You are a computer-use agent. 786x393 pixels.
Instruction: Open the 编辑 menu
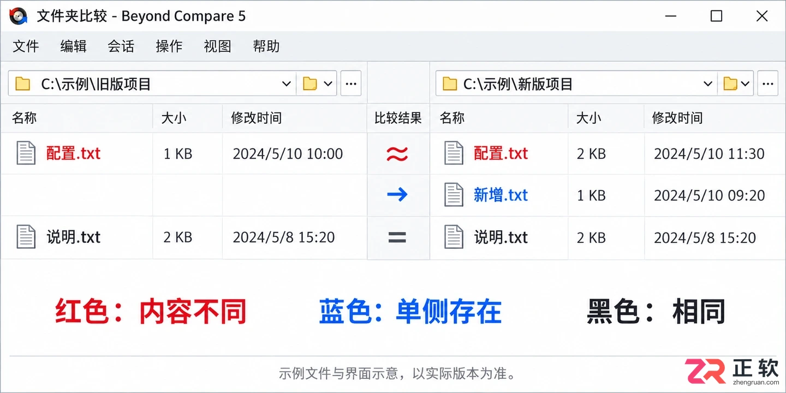pyautogui.click(x=74, y=46)
